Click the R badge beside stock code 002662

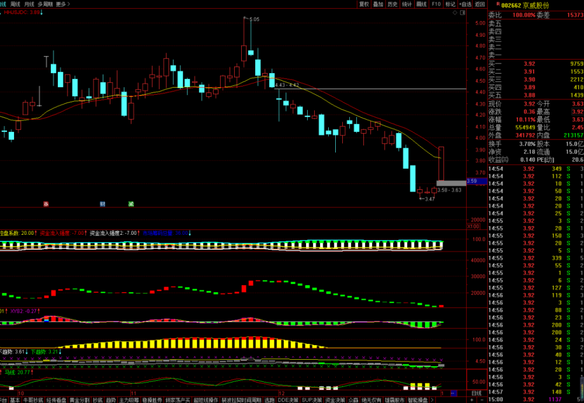tap(498, 4)
